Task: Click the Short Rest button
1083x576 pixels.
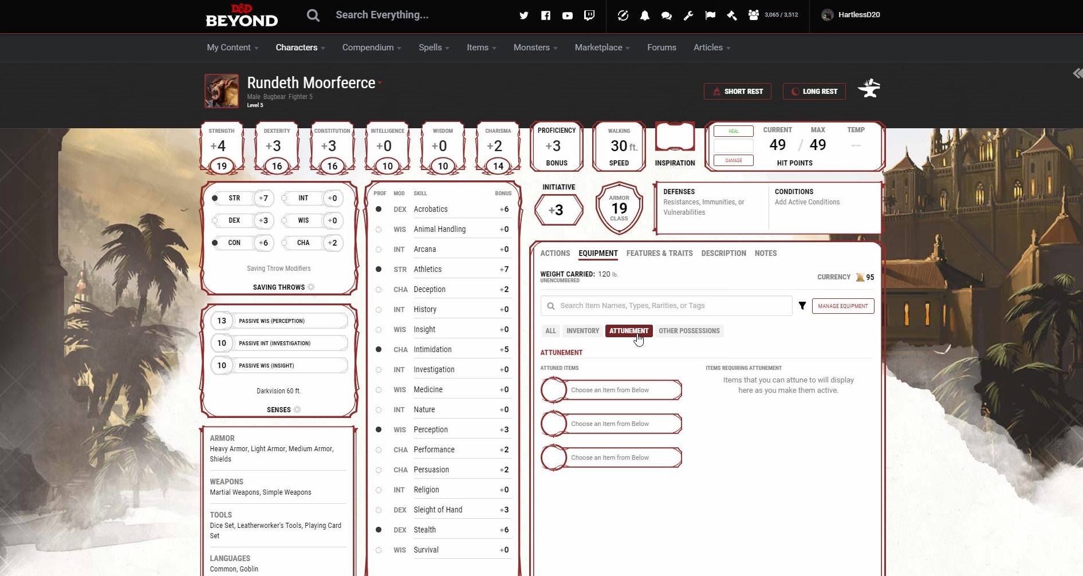Action: point(738,91)
